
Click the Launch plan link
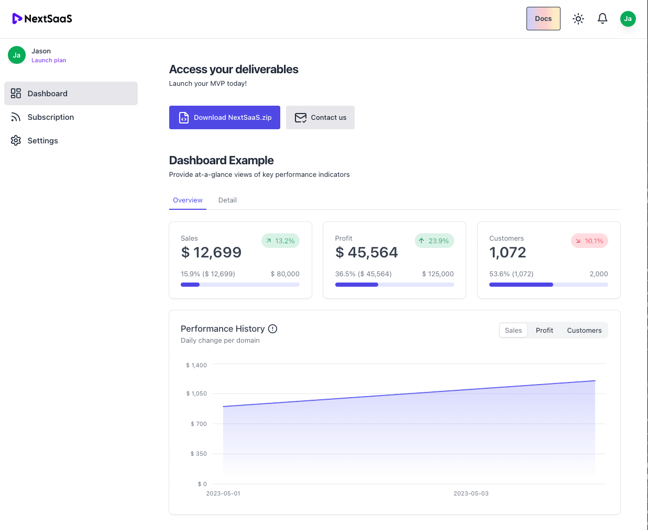(49, 60)
